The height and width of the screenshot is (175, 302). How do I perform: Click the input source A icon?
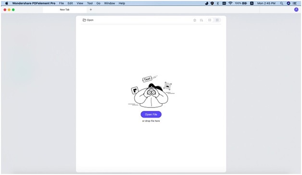coord(252,3)
